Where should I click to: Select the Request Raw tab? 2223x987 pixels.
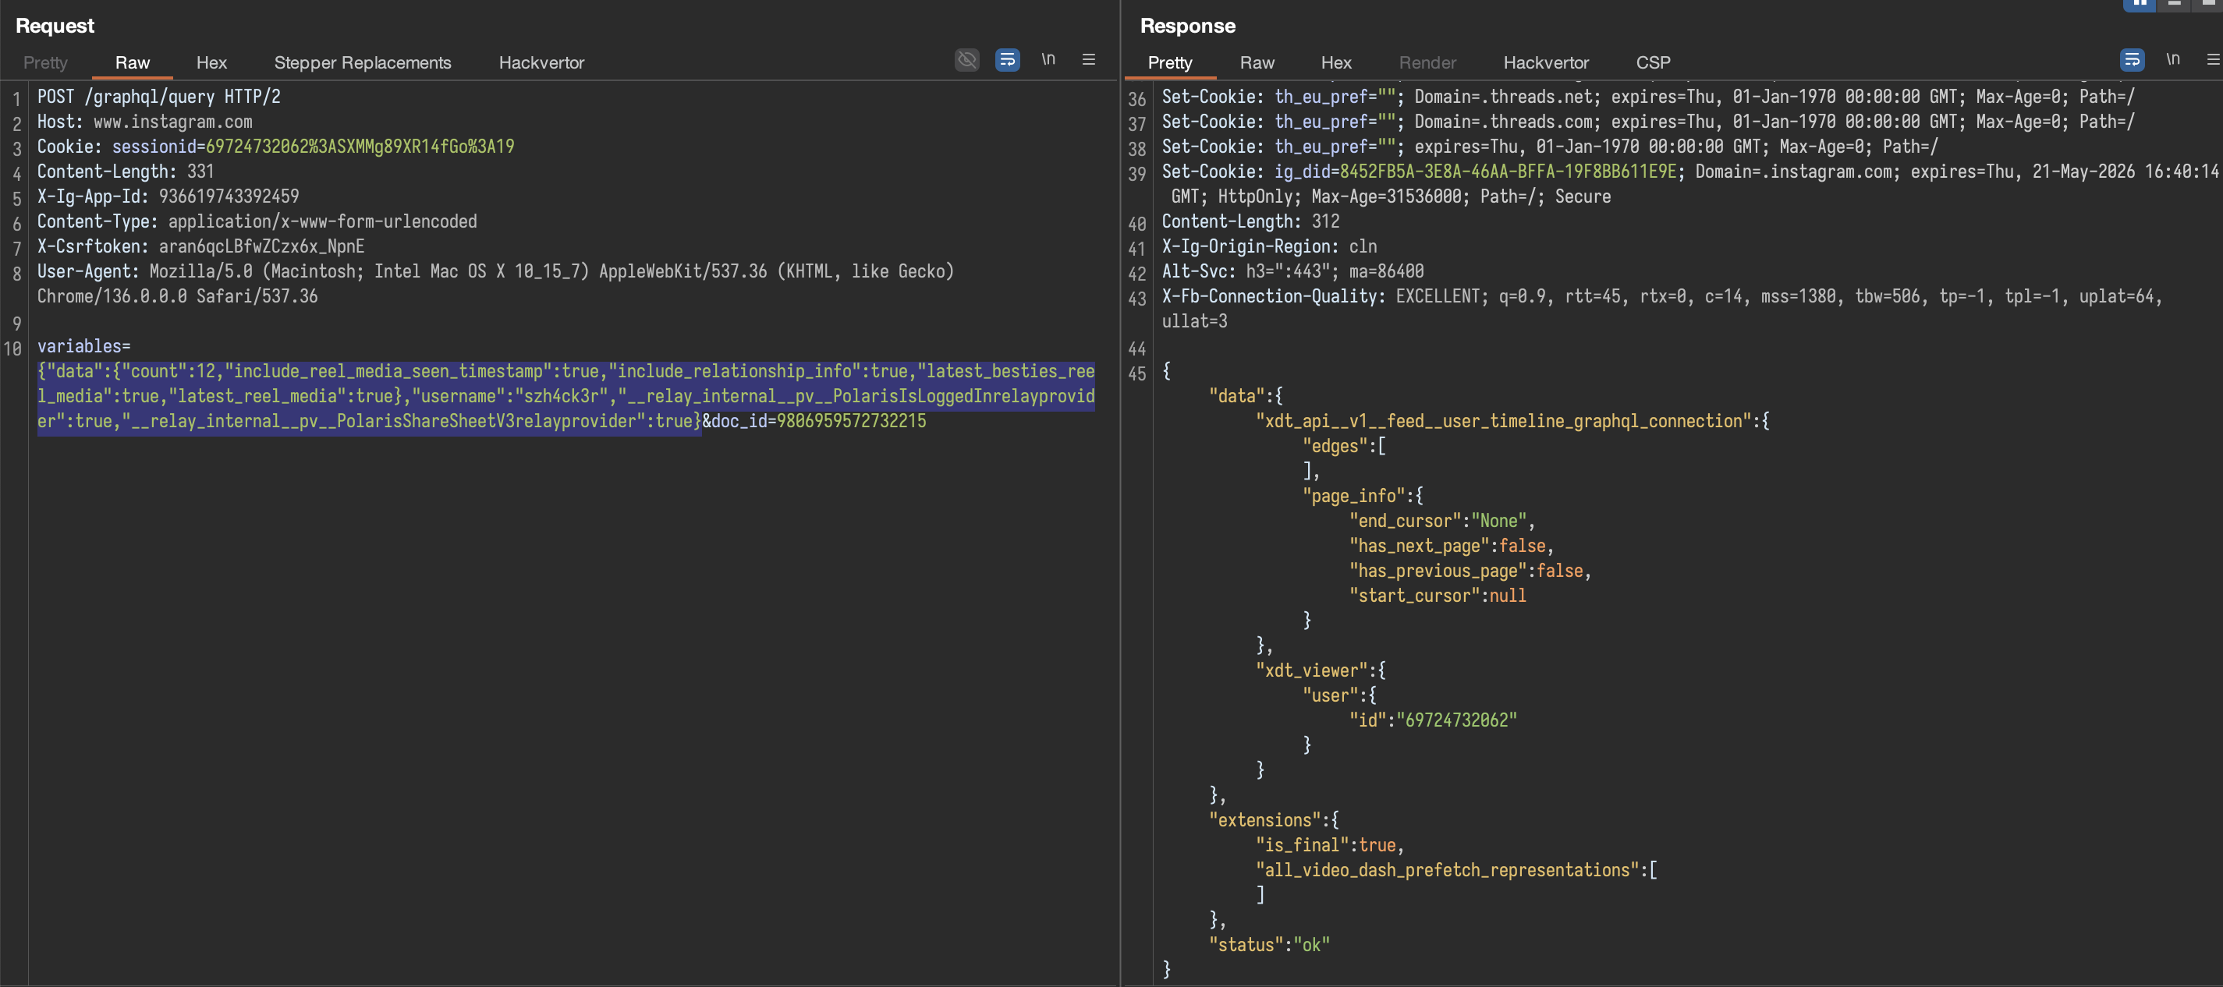click(x=132, y=62)
